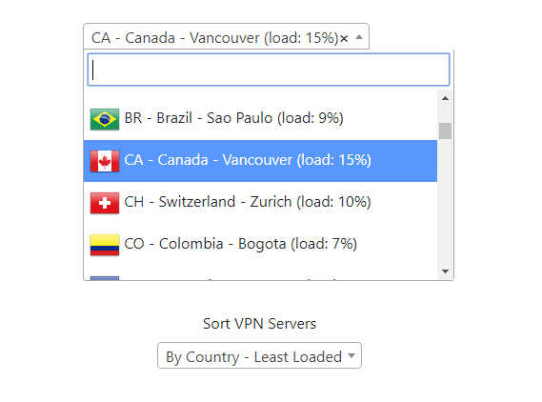Focus the server search text field
The image size is (542, 402).
point(269,70)
